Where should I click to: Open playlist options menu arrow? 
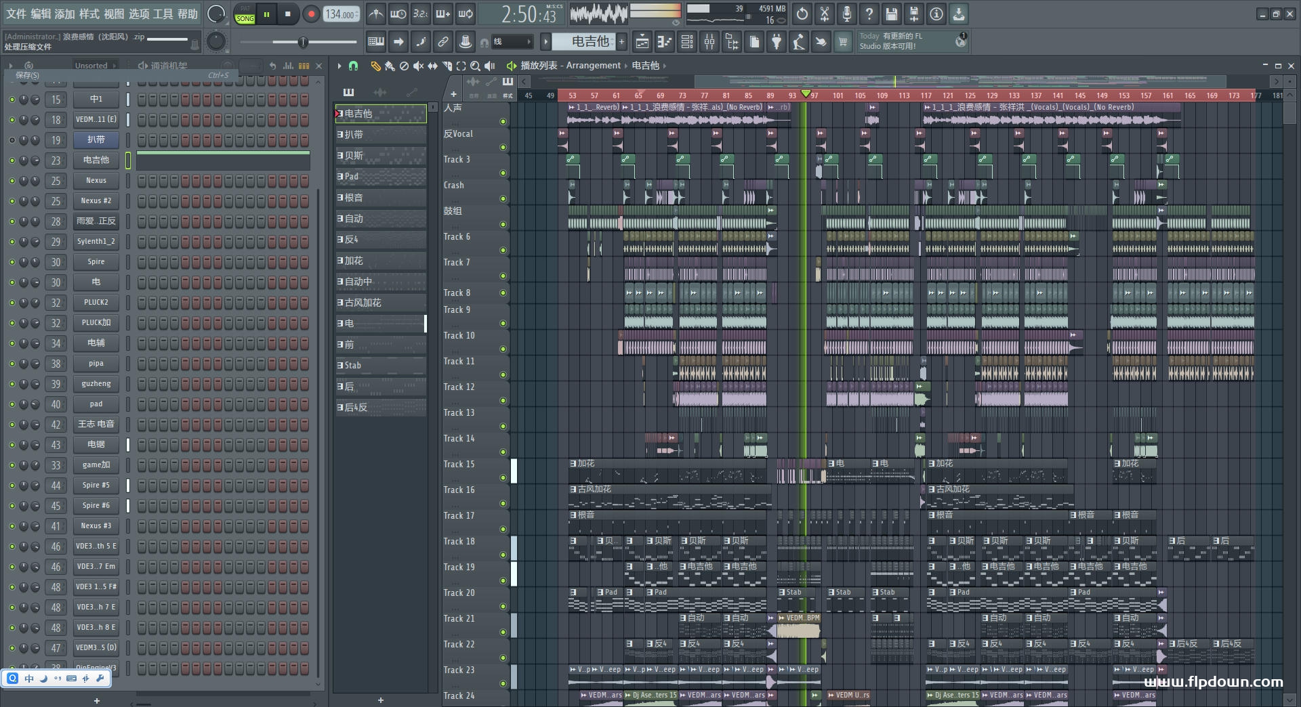[x=339, y=66]
